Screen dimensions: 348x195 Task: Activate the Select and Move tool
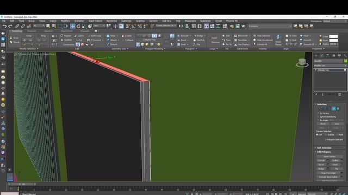(x=72, y=26)
